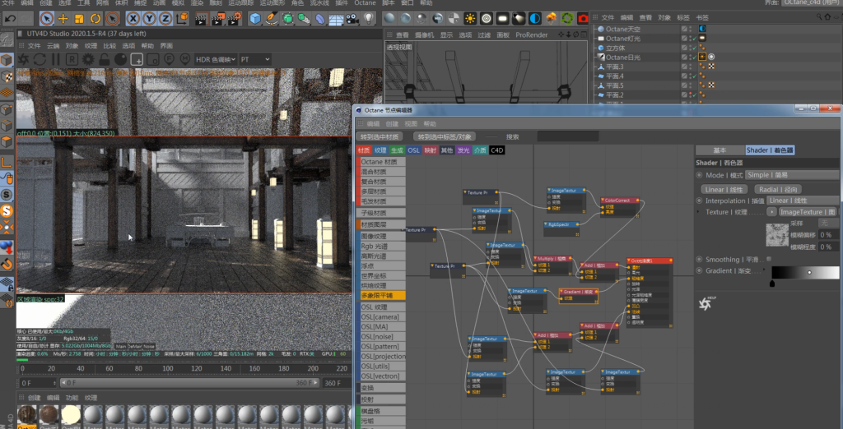843x429 pixels.
Task: Click the node editor search field
Action: point(568,137)
